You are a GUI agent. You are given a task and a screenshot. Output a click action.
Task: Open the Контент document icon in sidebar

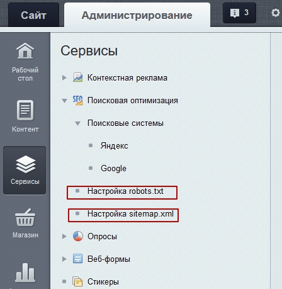25,110
